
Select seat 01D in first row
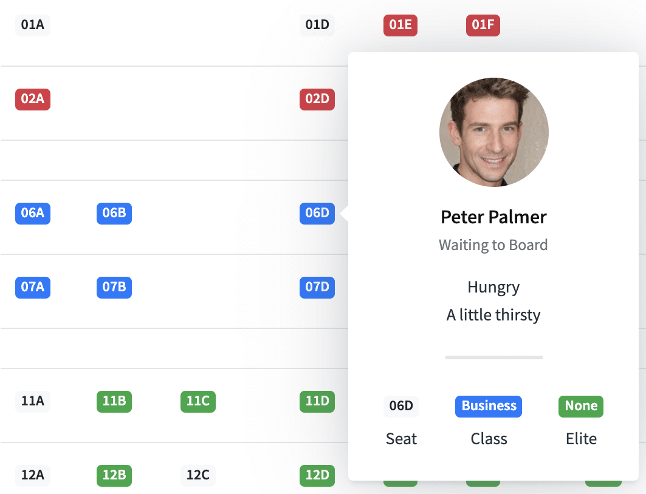tap(317, 25)
